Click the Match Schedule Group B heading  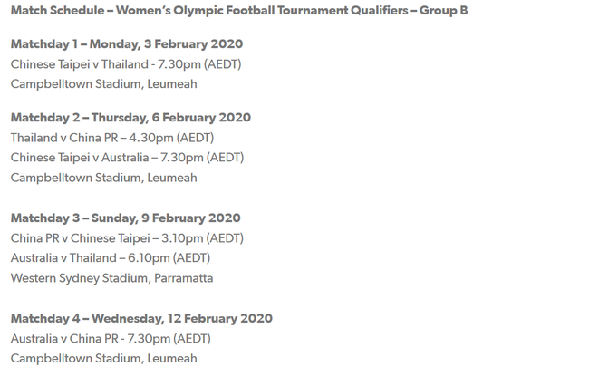tap(239, 11)
